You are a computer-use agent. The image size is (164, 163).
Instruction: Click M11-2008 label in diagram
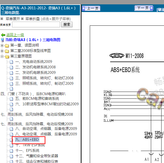tap(134, 56)
